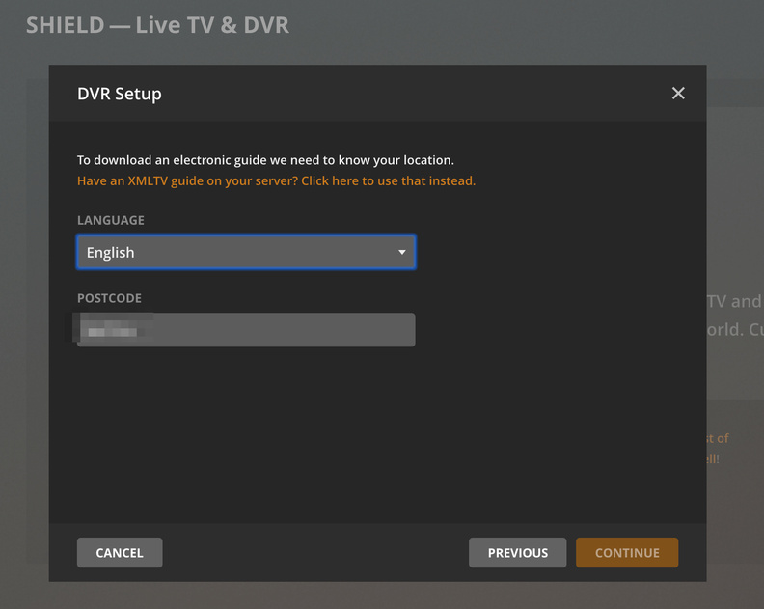Click the POSTCODE field label

coord(109,298)
